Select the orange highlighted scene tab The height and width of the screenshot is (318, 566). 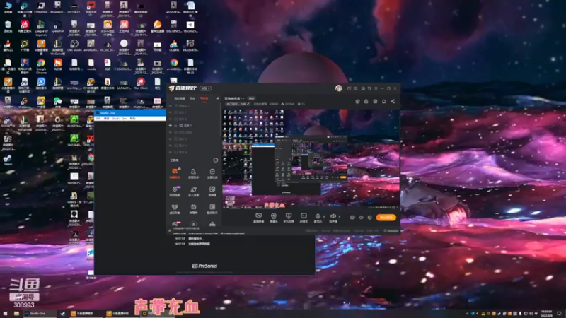pyautogui.click(x=204, y=98)
